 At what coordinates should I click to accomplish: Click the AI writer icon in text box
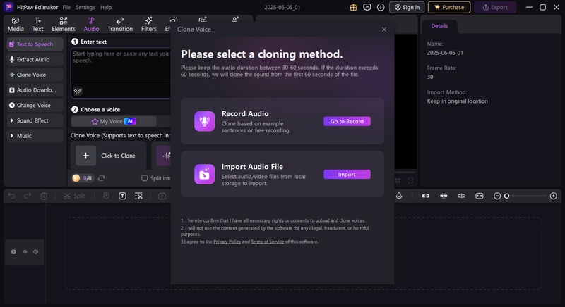click(78, 91)
